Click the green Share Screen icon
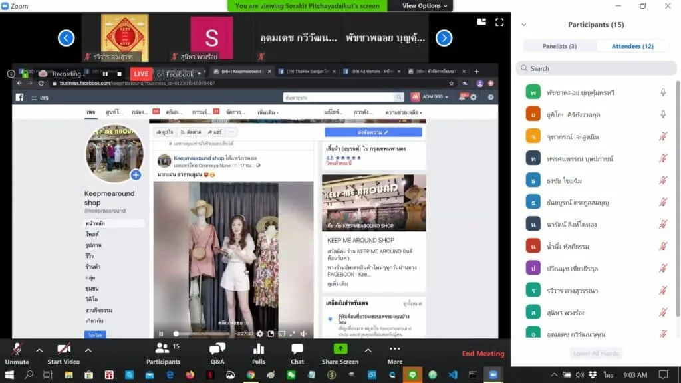The image size is (681, 383). click(x=340, y=349)
